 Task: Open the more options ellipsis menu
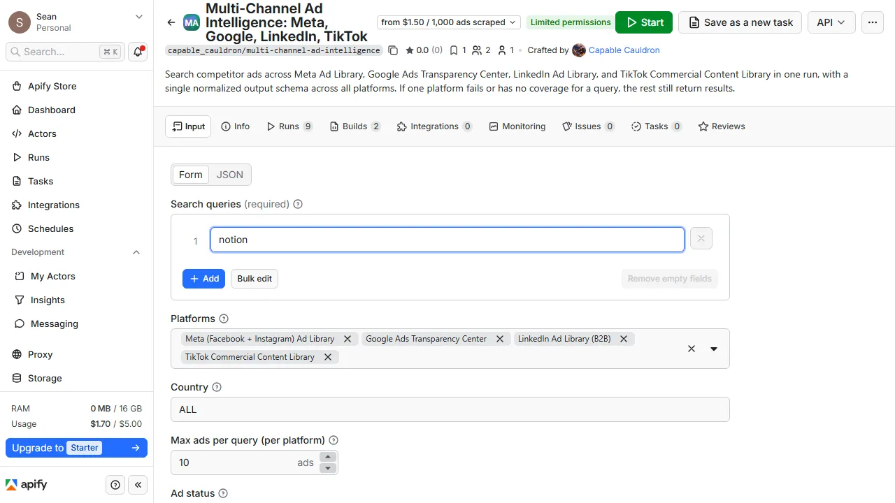pos(872,22)
